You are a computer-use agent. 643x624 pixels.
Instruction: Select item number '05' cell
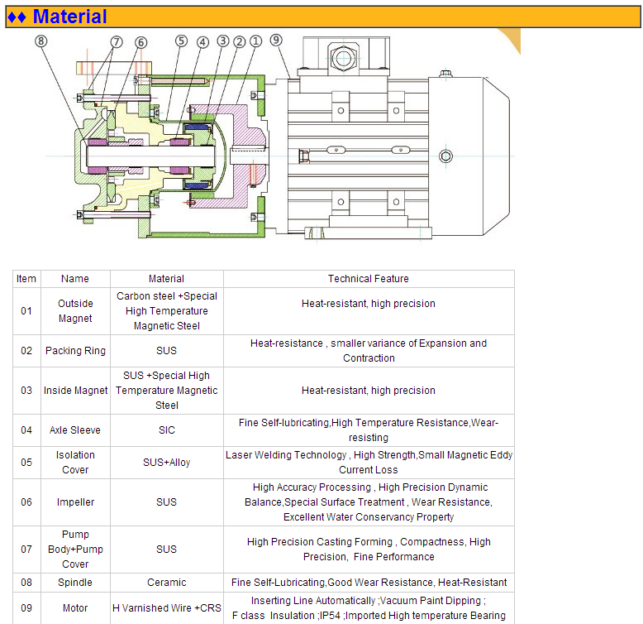pyautogui.click(x=26, y=463)
